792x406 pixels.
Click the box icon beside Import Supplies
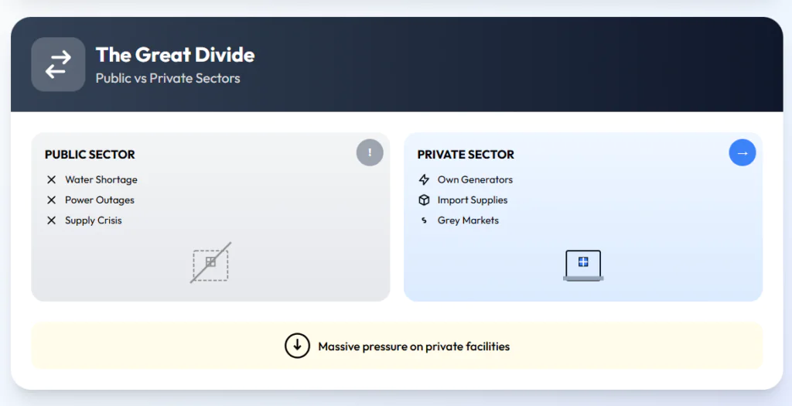click(424, 200)
